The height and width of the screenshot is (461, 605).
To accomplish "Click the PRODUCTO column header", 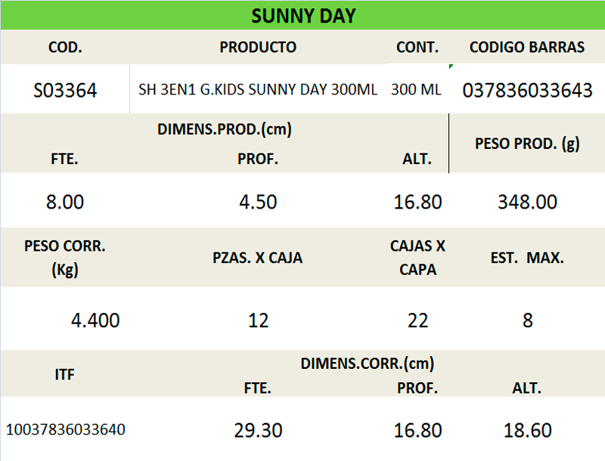I will (x=258, y=47).
